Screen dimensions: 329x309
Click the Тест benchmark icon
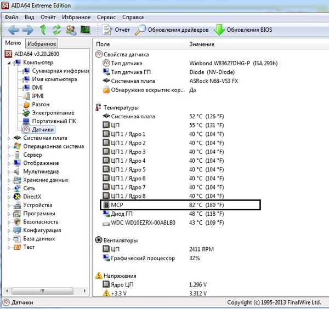pos(17,247)
